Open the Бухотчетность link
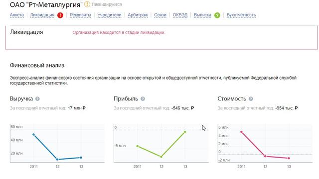Viewport: 319px width, 179px height. click(241, 15)
